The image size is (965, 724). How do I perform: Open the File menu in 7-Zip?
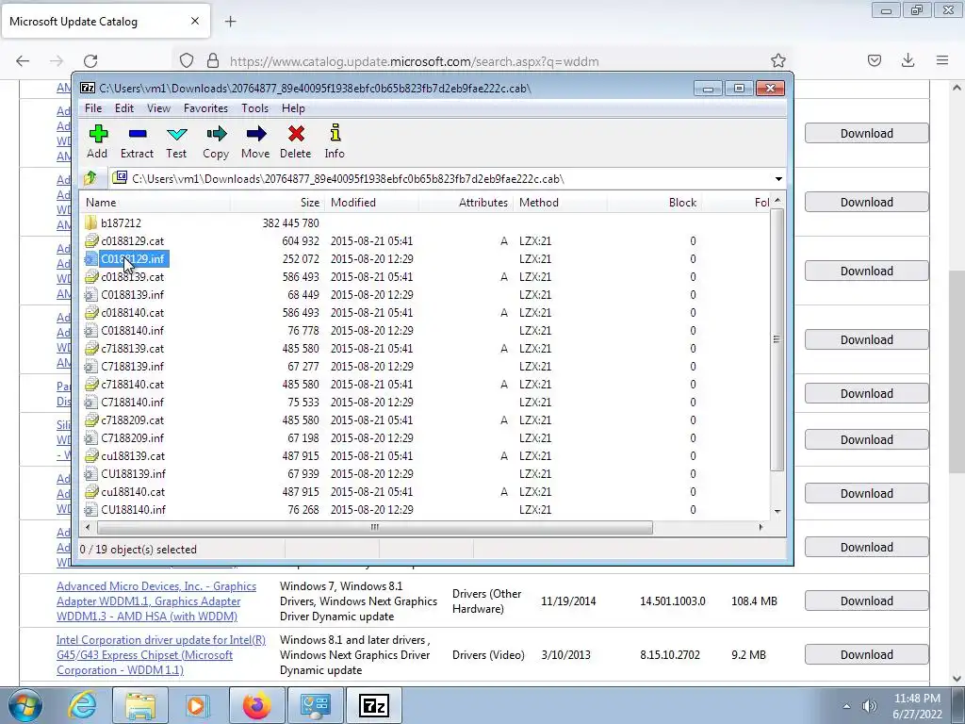point(93,108)
